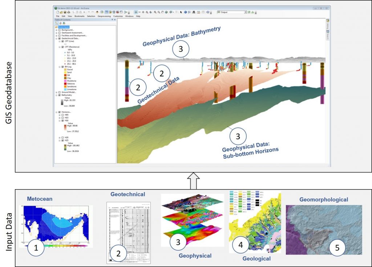Toggle off the Bathymetry layer
This screenshot has width=372, height=267.
[60, 95]
